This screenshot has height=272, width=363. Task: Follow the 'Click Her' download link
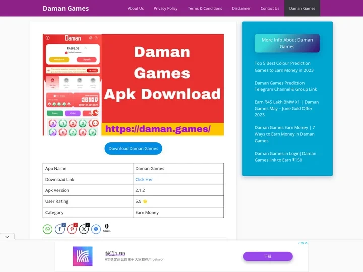[x=144, y=179]
